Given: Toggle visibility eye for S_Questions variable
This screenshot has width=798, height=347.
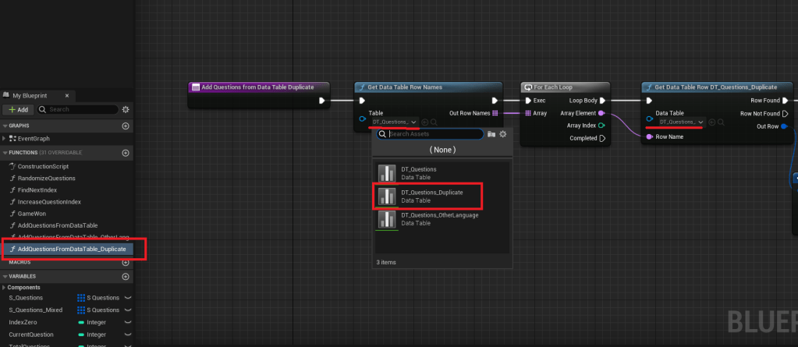Looking at the screenshot, I should click(128, 298).
